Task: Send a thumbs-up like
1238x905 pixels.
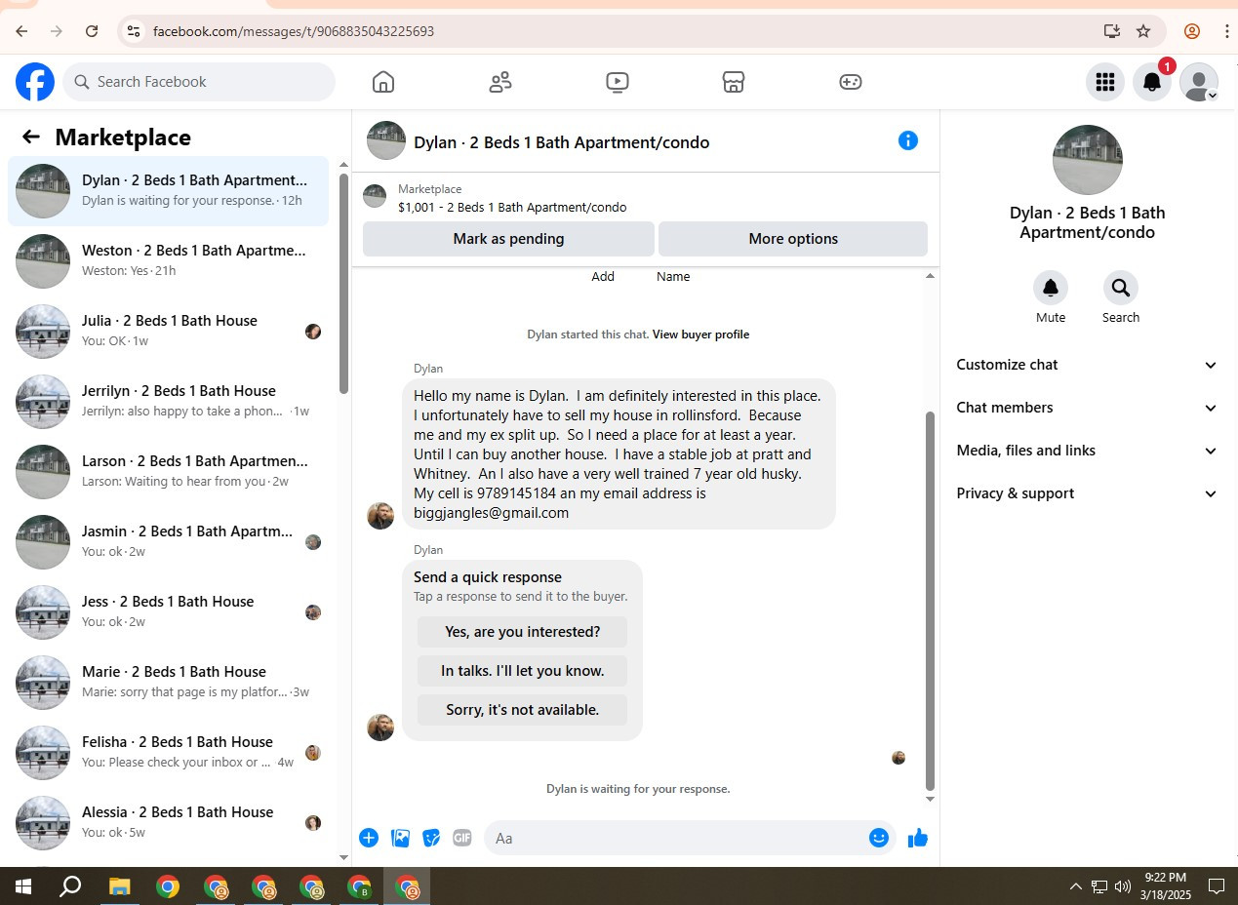Action: click(917, 838)
